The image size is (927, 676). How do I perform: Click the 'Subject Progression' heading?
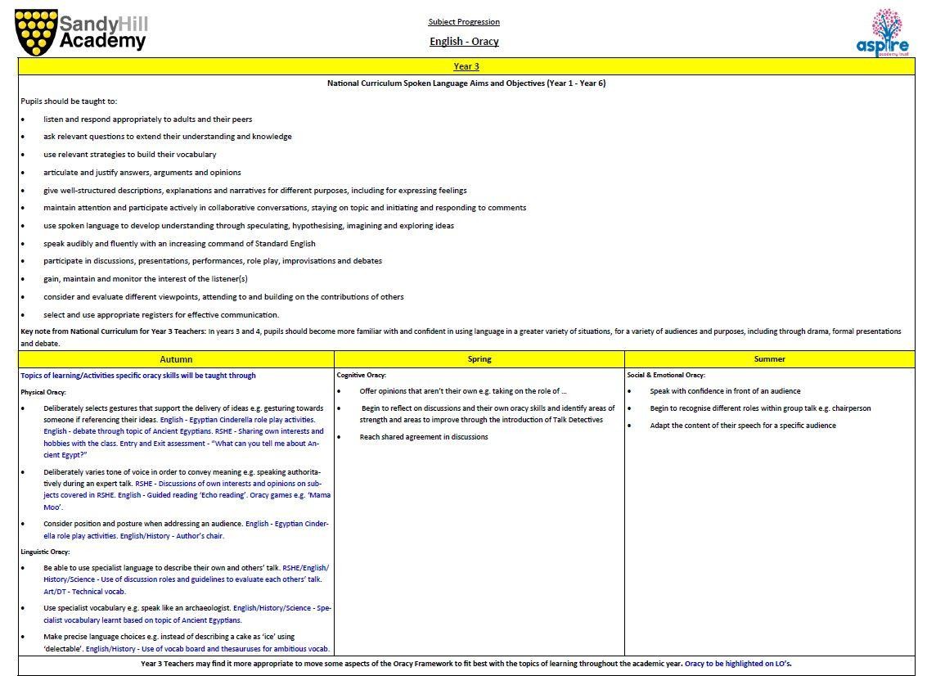[x=464, y=22]
